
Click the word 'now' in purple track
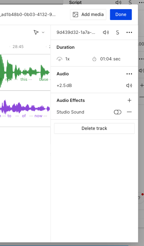pos(39,116)
